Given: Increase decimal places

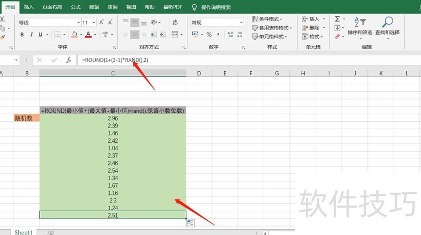Looking at the screenshot, I should (x=230, y=34).
